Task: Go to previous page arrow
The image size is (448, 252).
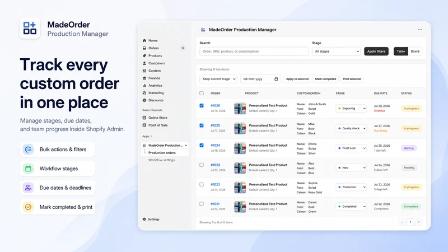Action: tap(402, 222)
